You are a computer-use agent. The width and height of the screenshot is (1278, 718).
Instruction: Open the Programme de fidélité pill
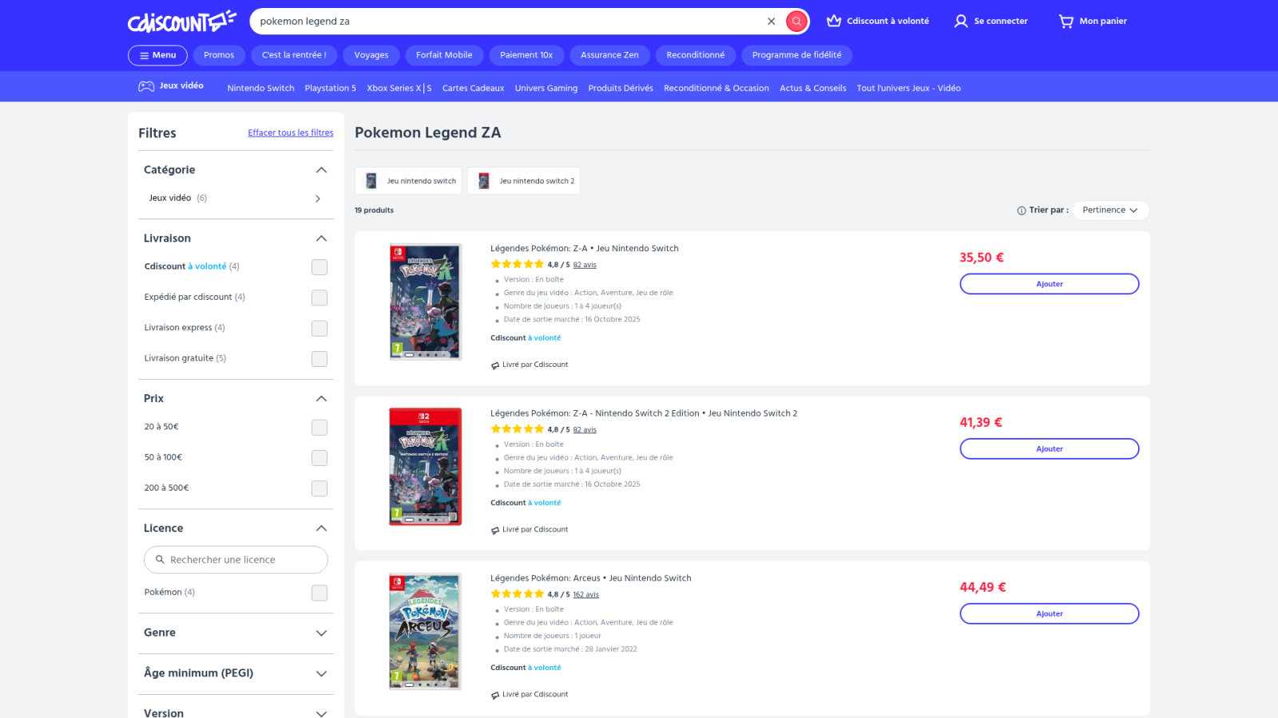(796, 55)
